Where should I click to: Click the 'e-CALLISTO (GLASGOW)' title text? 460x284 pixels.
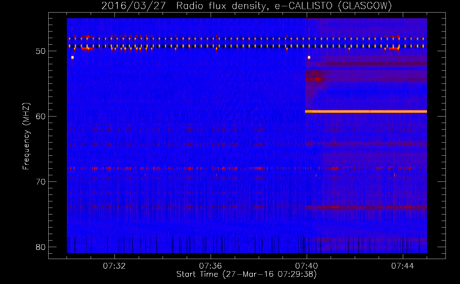(333, 6)
